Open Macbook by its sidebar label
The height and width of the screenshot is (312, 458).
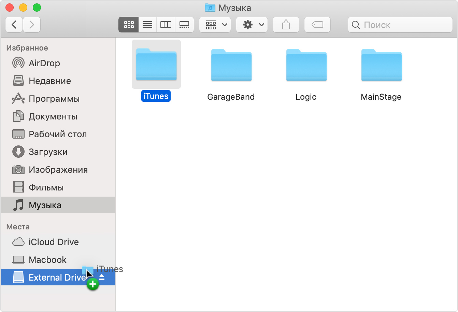pos(48,260)
